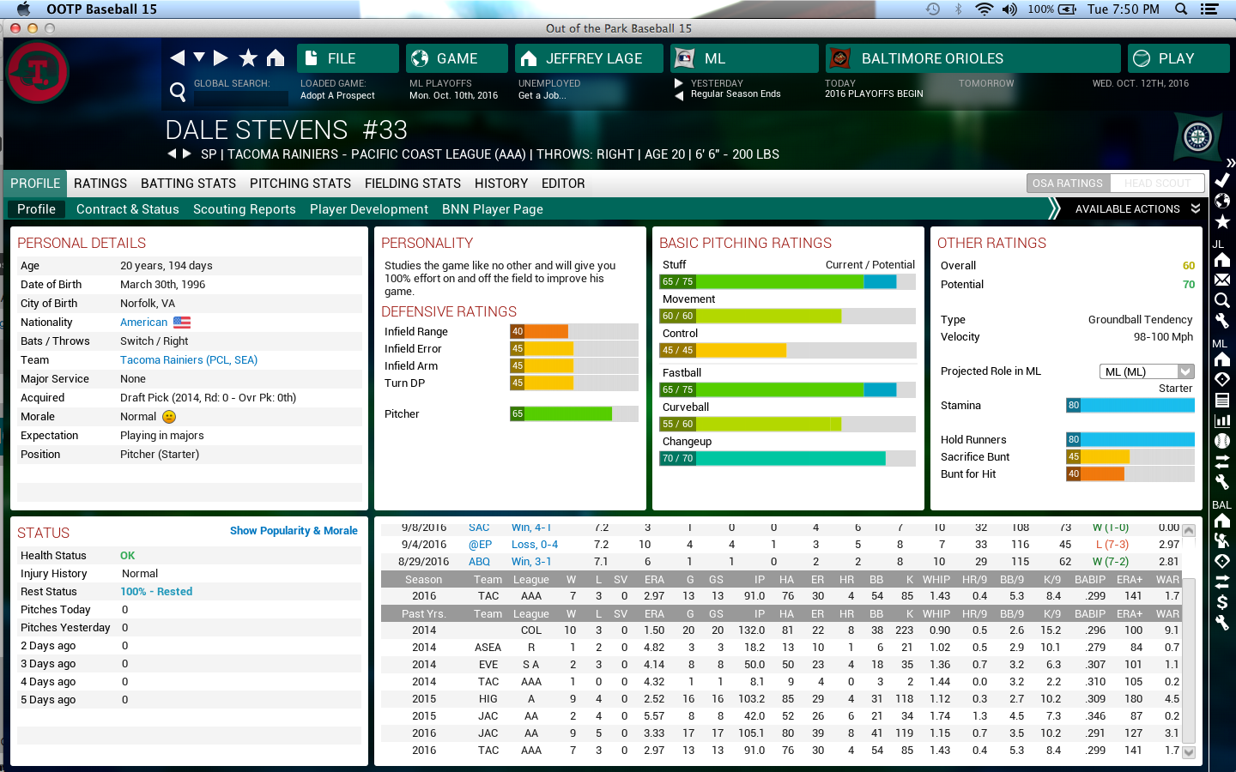
Task: Open the Projected Role in ML dropdown
Action: tap(1147, 371)
